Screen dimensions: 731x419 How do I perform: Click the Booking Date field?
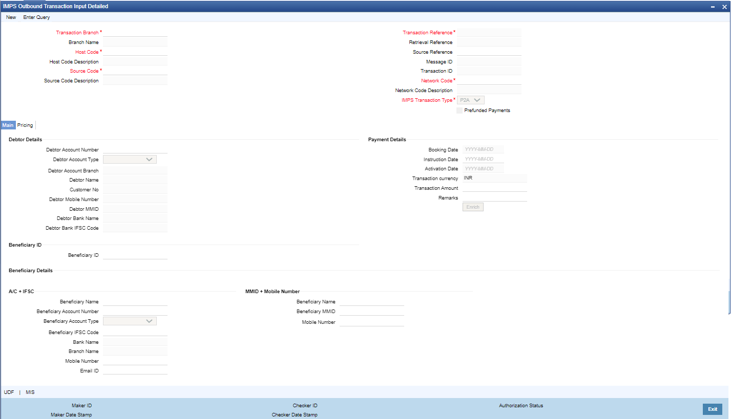pyautogui.click(x=484, y=149)
